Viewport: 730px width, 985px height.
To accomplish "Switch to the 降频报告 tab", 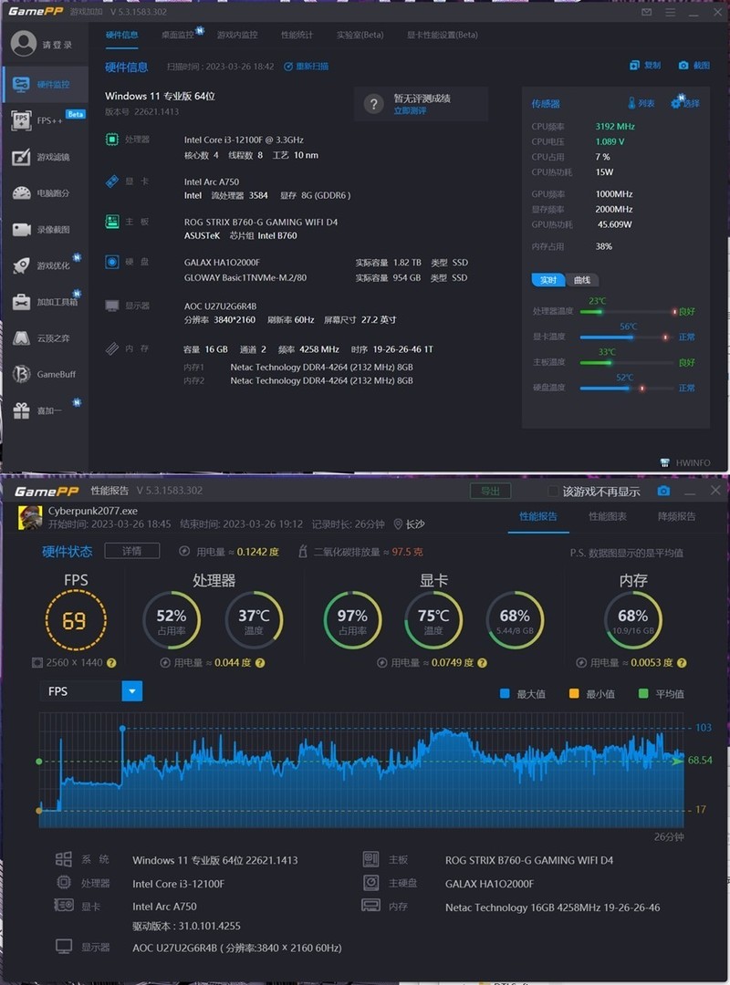I will pos(676,517).
